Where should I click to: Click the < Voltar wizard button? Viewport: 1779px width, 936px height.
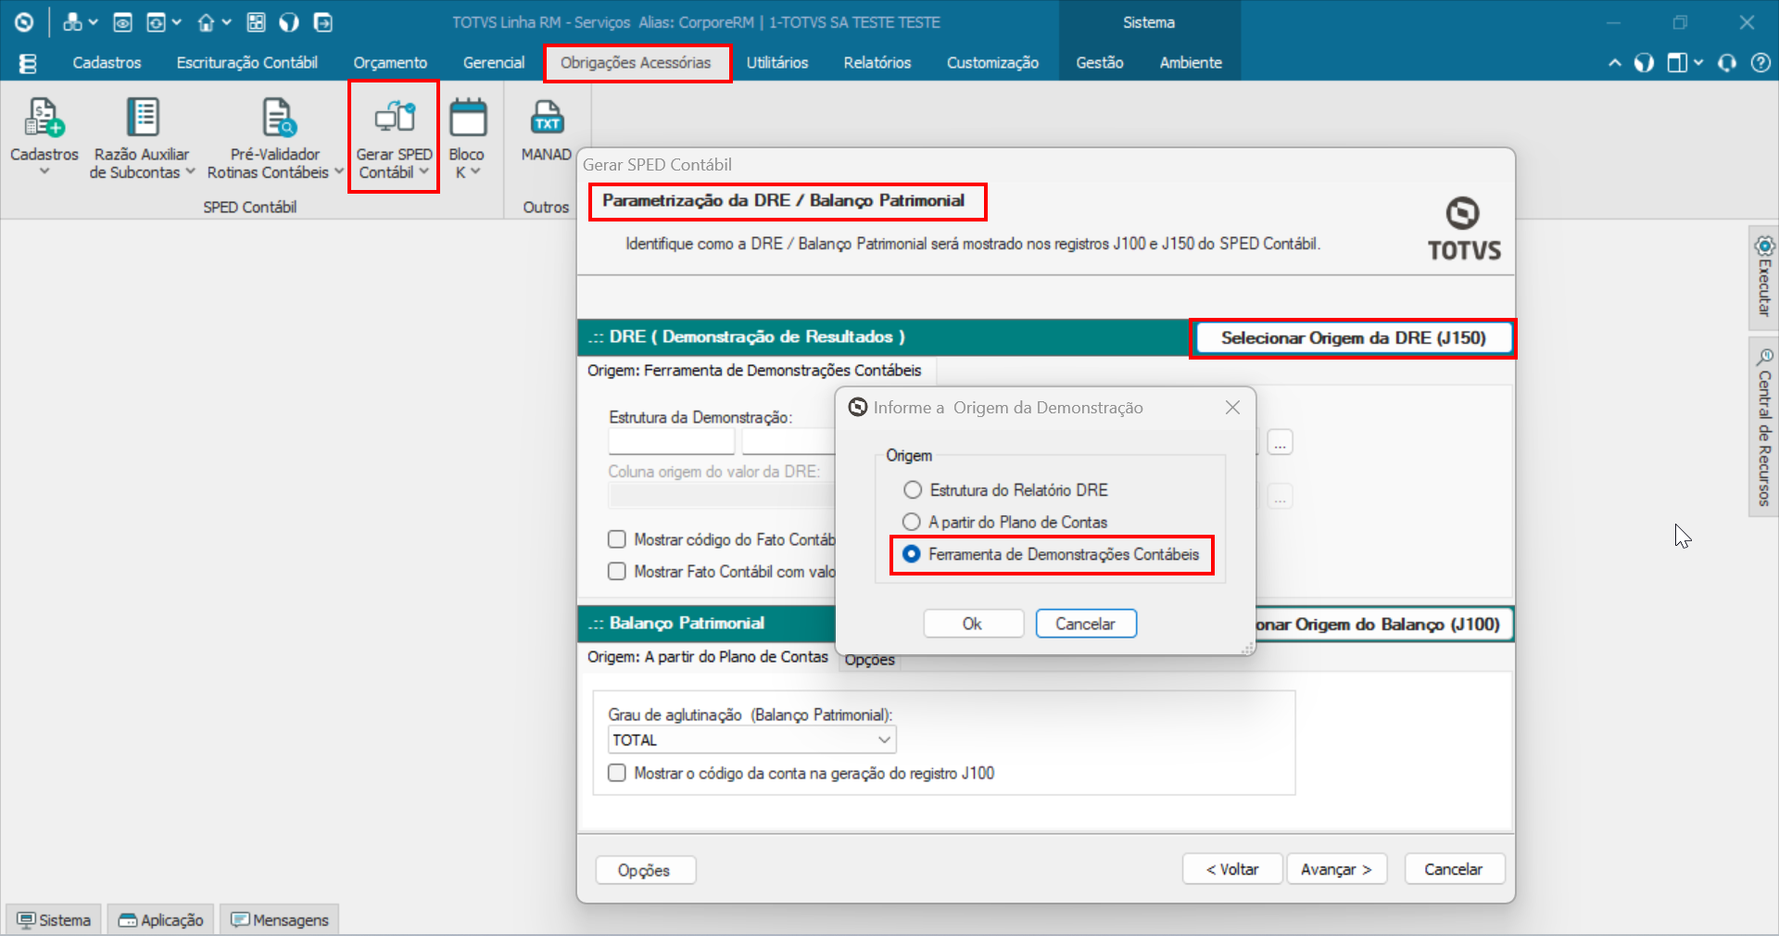click(1232, 869)
